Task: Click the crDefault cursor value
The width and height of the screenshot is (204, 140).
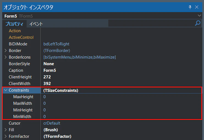Action: (x=52, y=123)
